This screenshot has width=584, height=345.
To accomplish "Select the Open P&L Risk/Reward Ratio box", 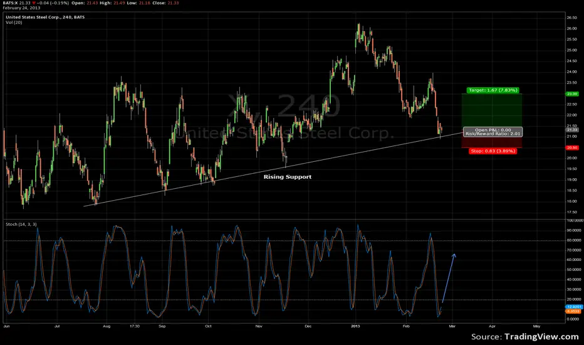I will tap(493, 132).
